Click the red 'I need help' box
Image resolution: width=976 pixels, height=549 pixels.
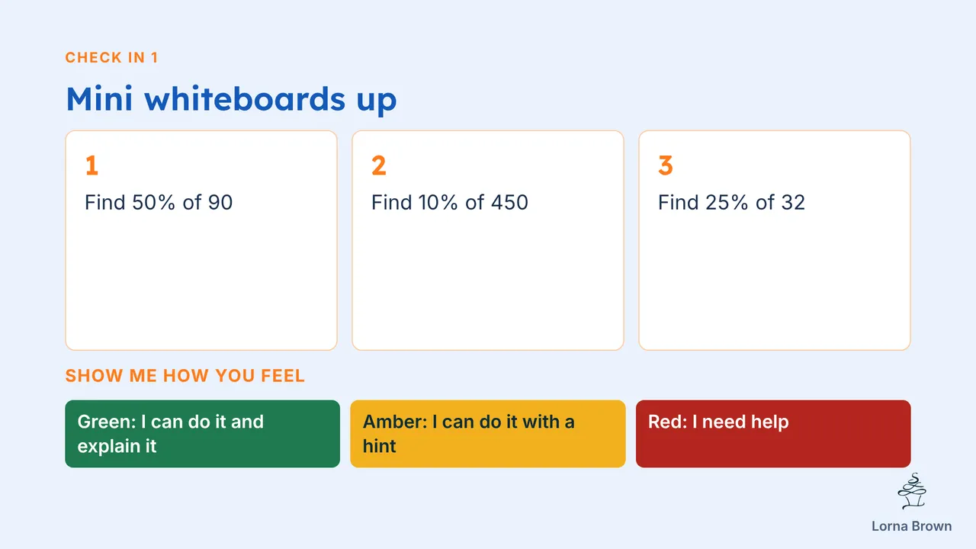[773, 434]
